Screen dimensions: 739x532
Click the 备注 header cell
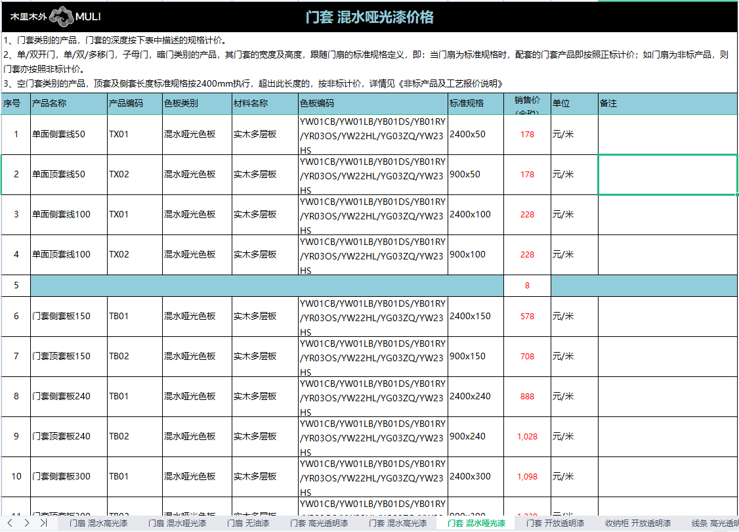tap(667, 104)
